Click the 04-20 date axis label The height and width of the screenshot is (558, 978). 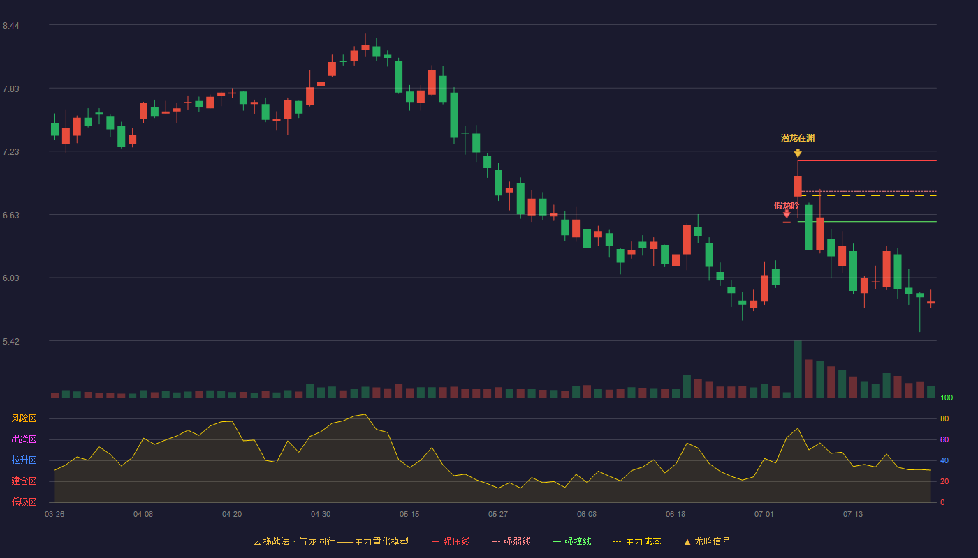(232, 514)
